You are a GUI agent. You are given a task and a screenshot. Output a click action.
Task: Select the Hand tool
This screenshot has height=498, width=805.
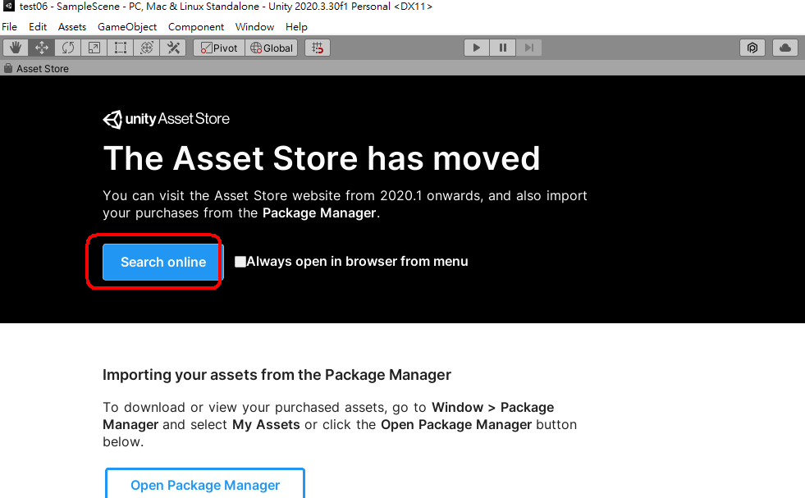tap(16, 48)
